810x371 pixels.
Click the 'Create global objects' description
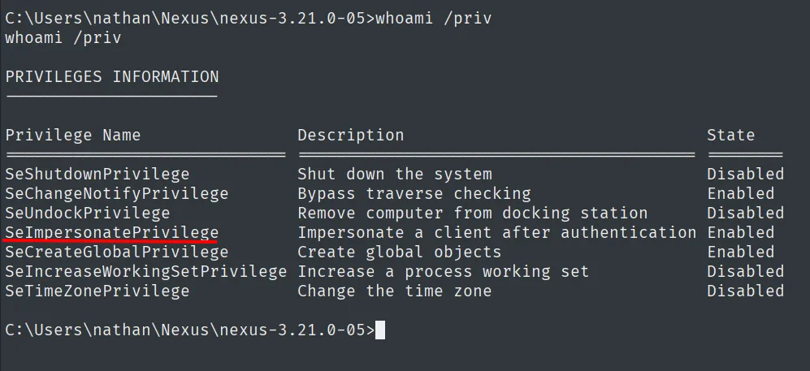click(400, 252)
